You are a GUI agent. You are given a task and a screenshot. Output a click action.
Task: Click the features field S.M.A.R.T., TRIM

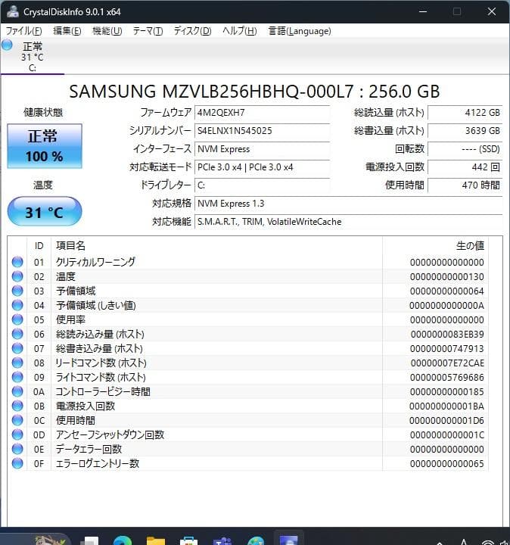click(x=349, y=221)
